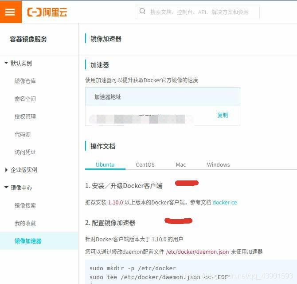Focus the documentation search field
This screenshot has width=297, height=284.
point(198,12)
